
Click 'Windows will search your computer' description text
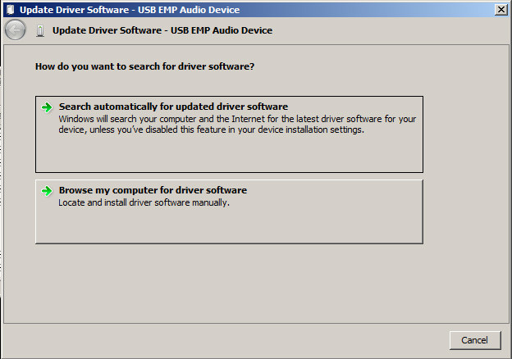click(237, 125)
